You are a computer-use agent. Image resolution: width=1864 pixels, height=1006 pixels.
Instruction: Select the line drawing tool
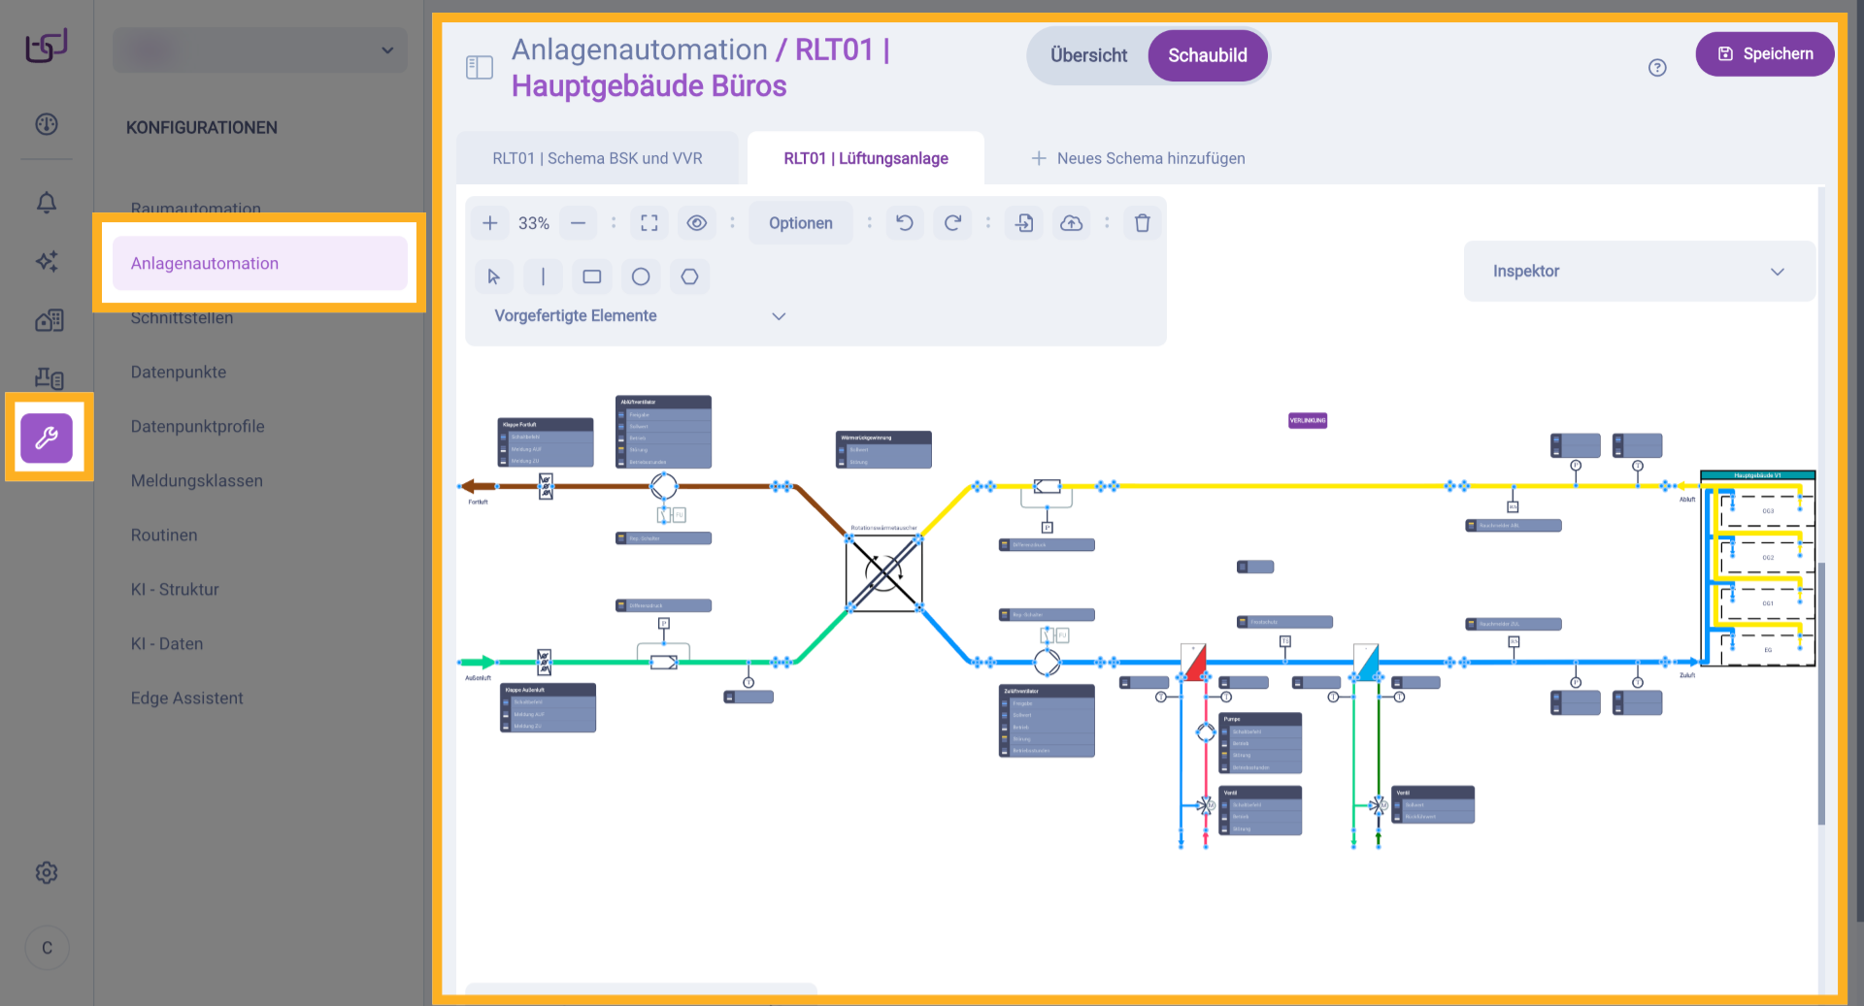point(543,276)
